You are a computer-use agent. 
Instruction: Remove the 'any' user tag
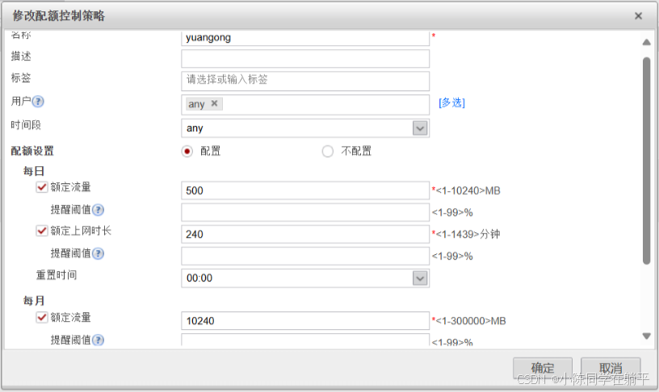[214, 103]
